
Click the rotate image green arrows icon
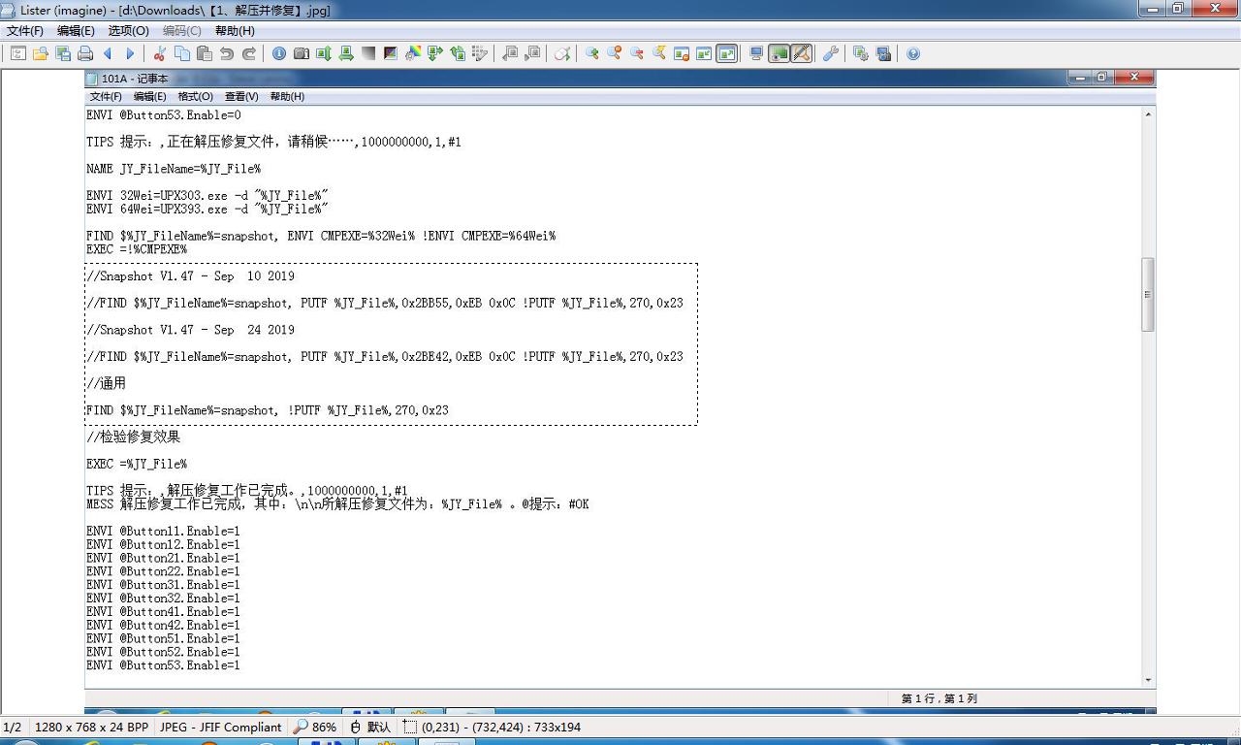457,53
